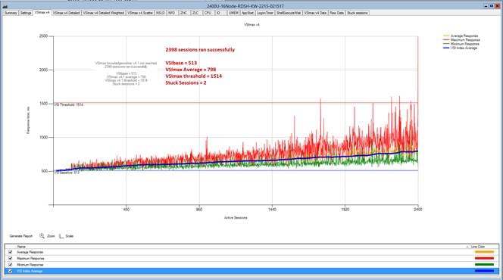Minimize the window
503x280 pixels.
tap(486, 6)
